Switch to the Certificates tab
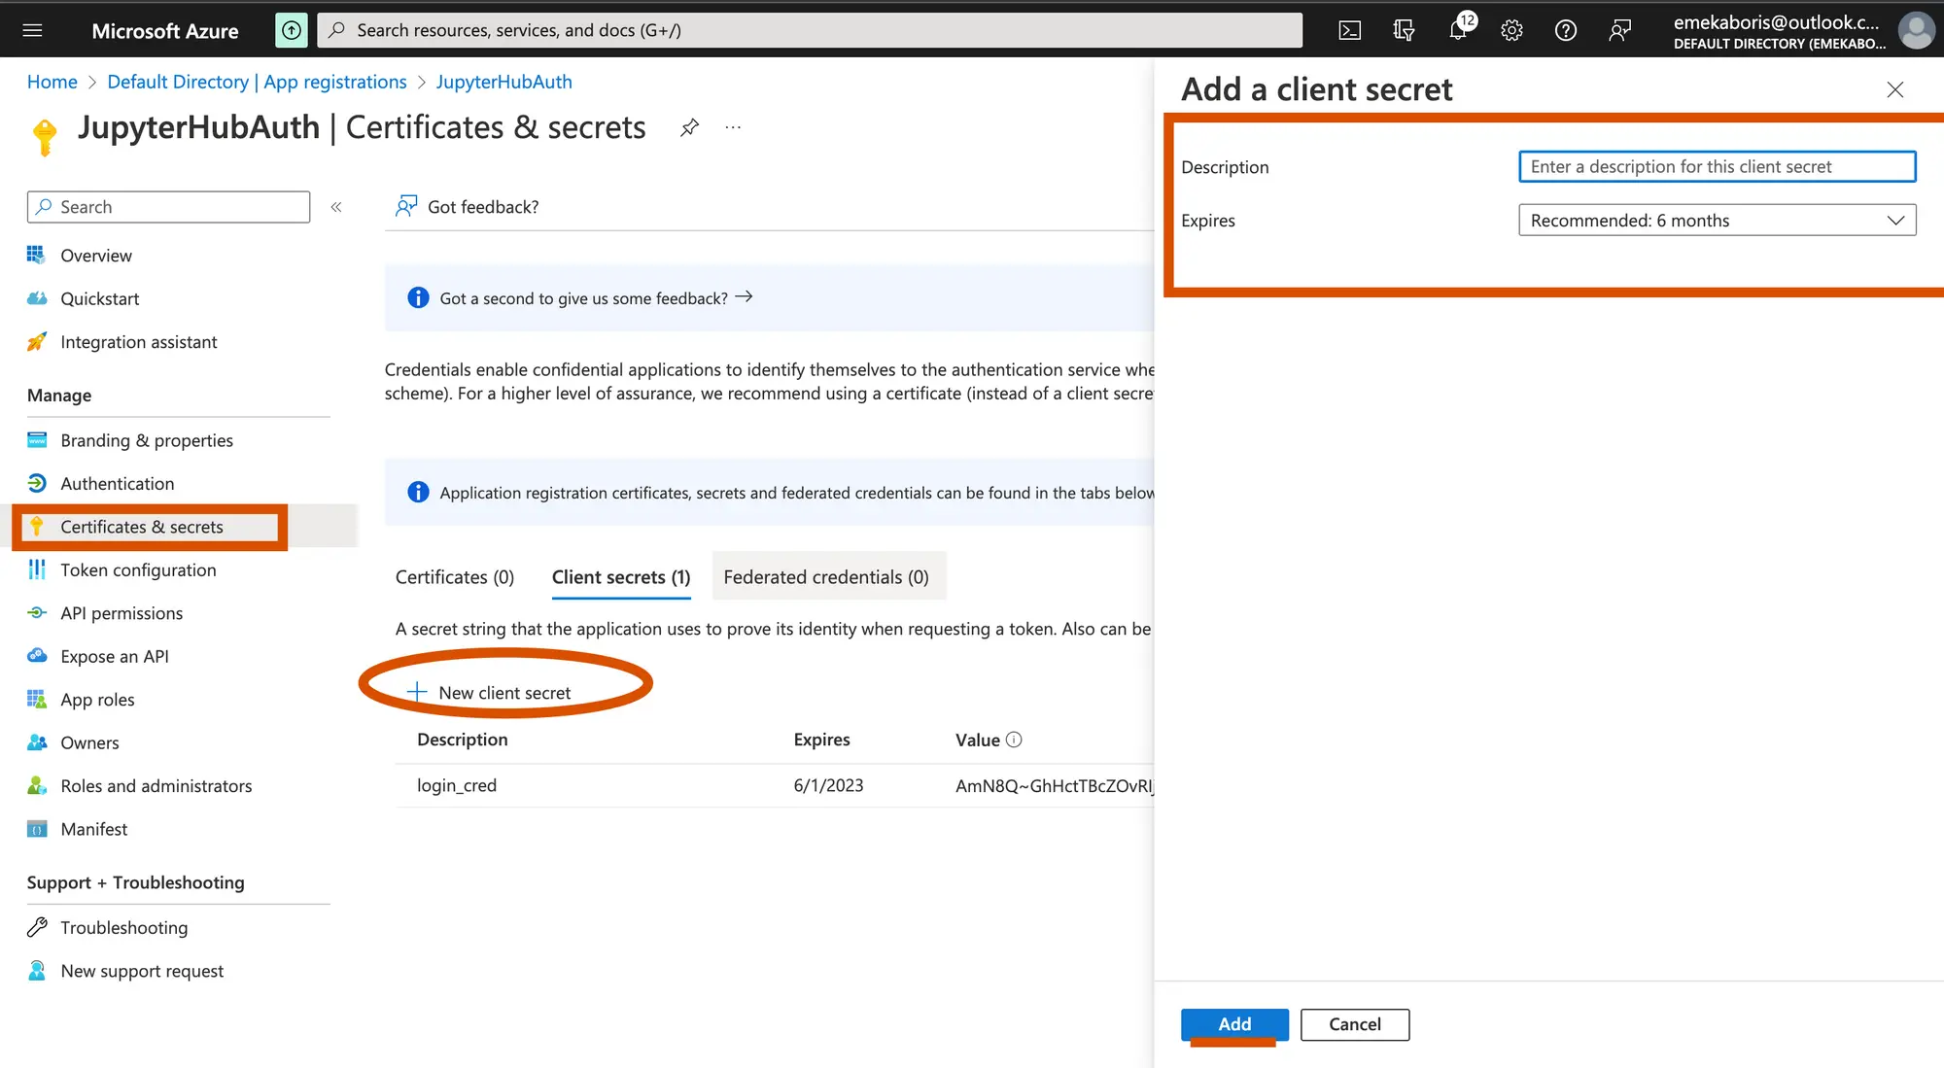This screenshot has height=1068, width=1944. (x=454, y=576)
